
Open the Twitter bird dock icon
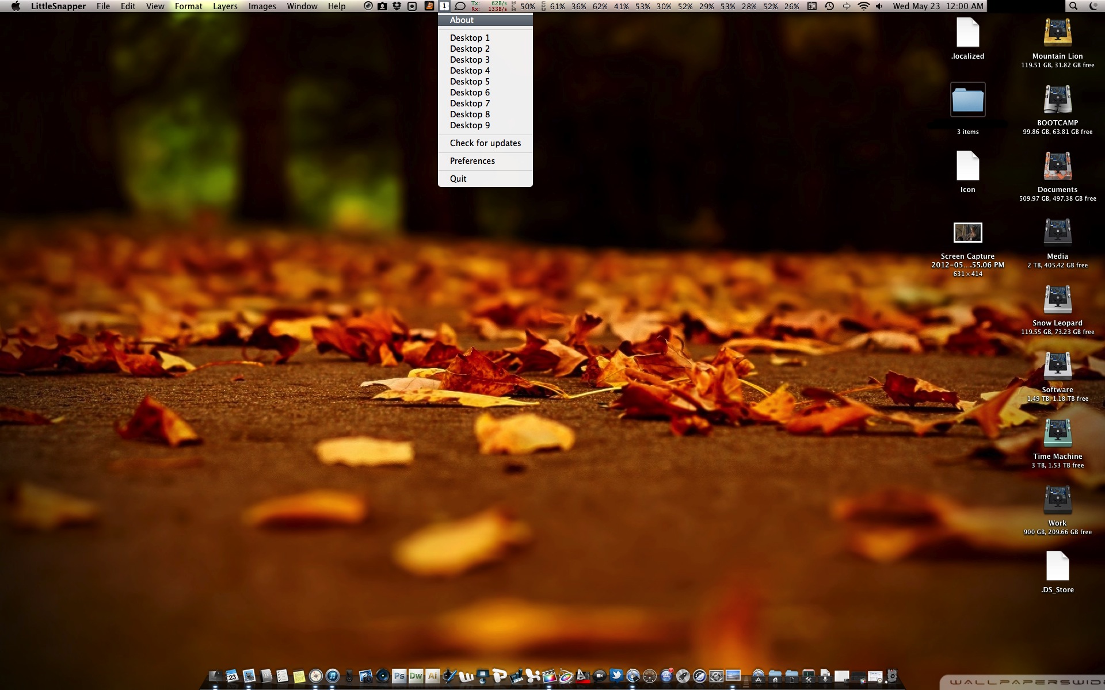(x=616, y=676)
